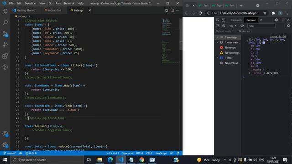Open the Search view in VS Code

click(x=5, y=22)
